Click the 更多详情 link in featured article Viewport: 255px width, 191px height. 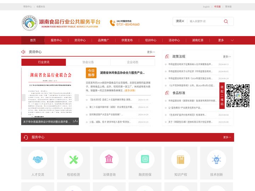point(130,91)
